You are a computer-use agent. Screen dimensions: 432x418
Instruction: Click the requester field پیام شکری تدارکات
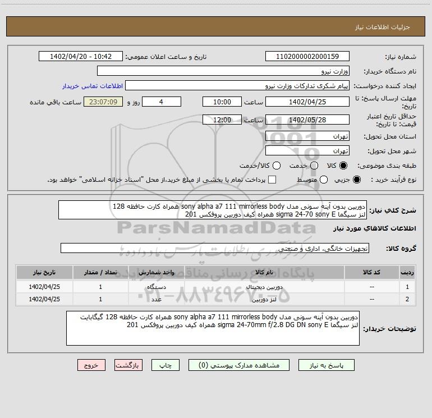(x=237, y=86)
